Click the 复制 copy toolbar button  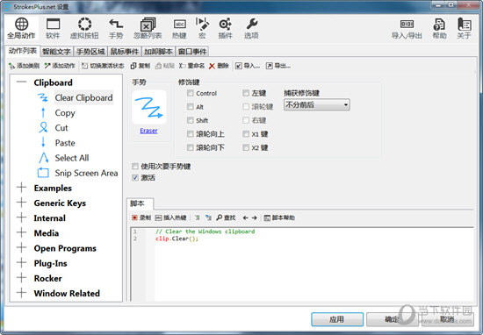[141, 66]
